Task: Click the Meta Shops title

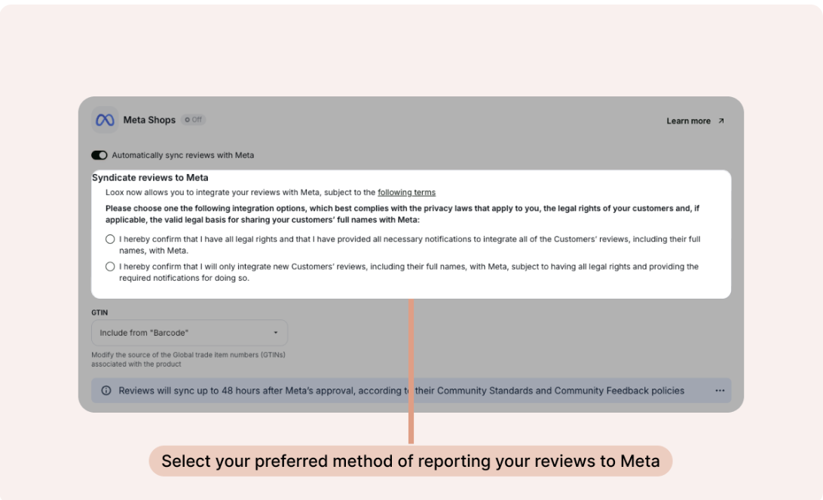Action: tap(149, 120)
